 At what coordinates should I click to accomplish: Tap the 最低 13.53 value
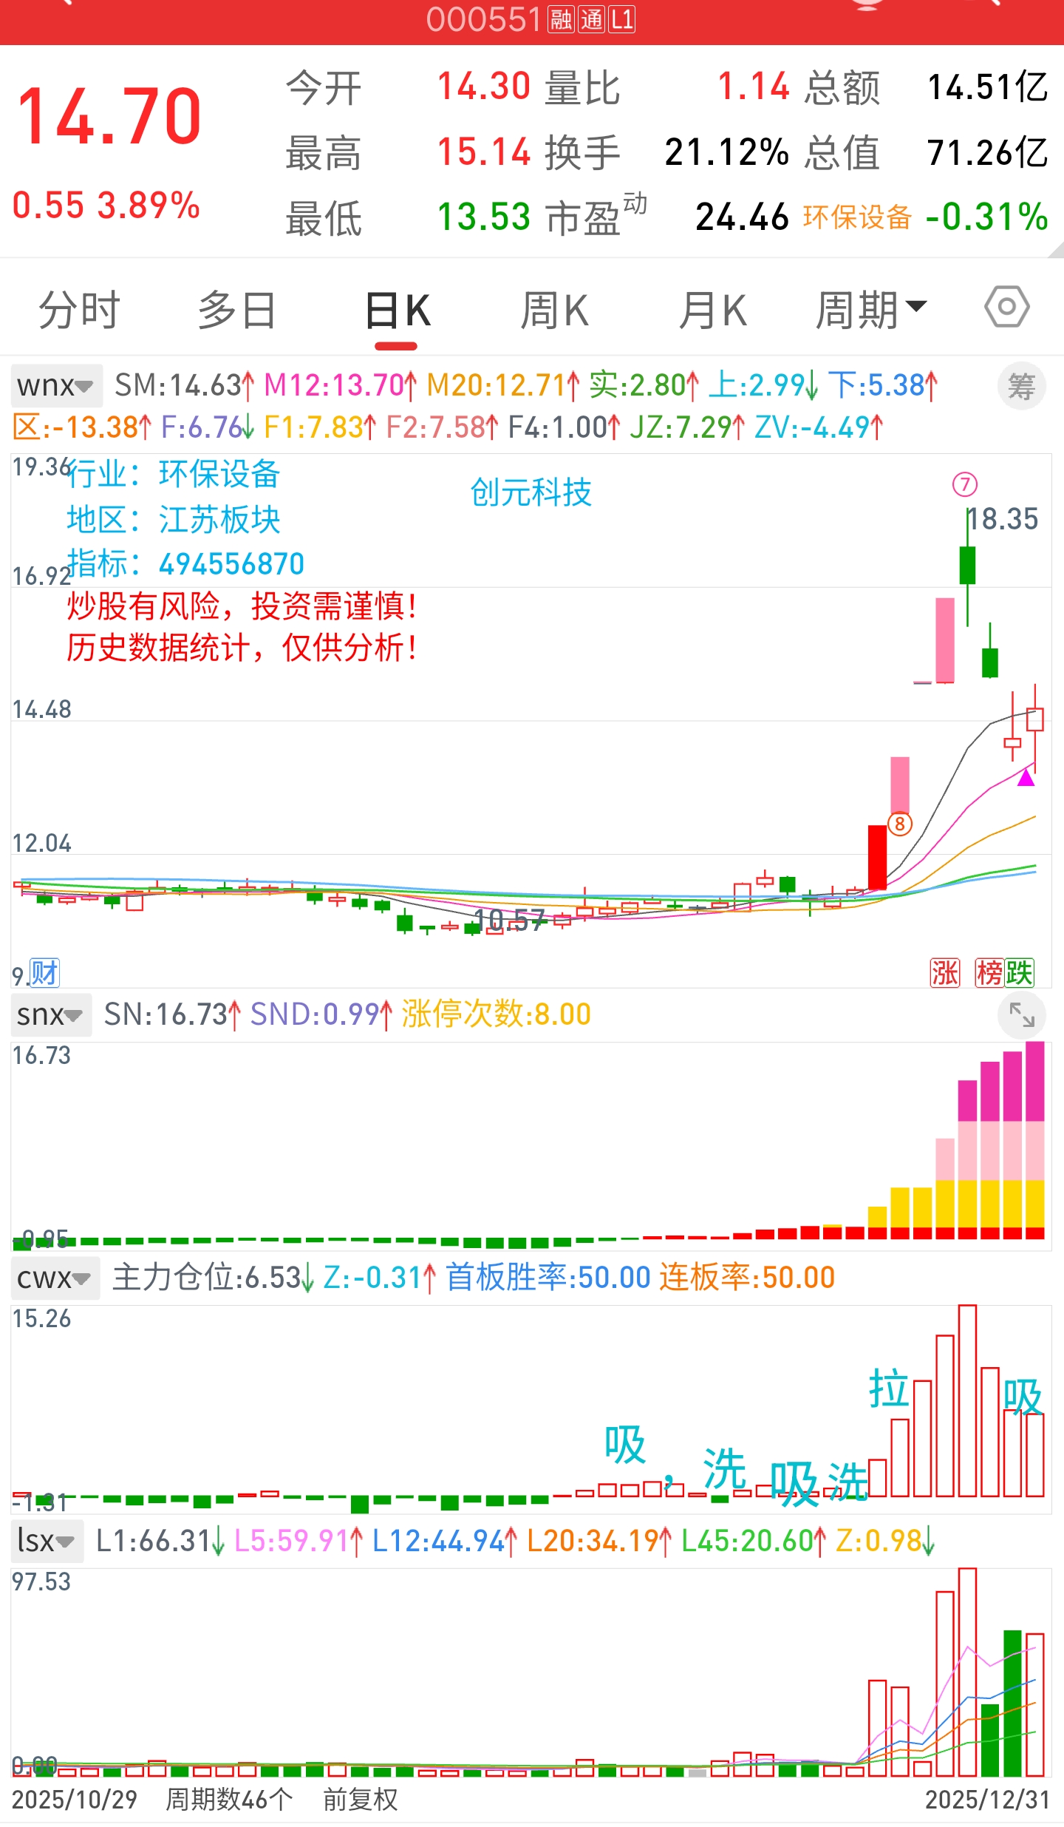click(484, 217)
